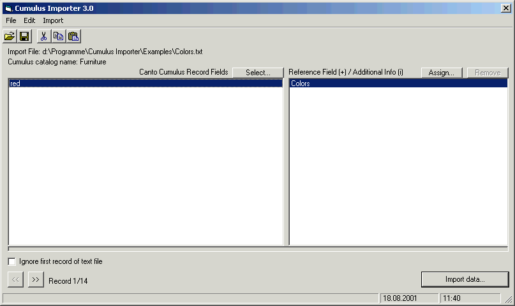
Task: Select the 'red' row in record fields list
Action: 146,84
